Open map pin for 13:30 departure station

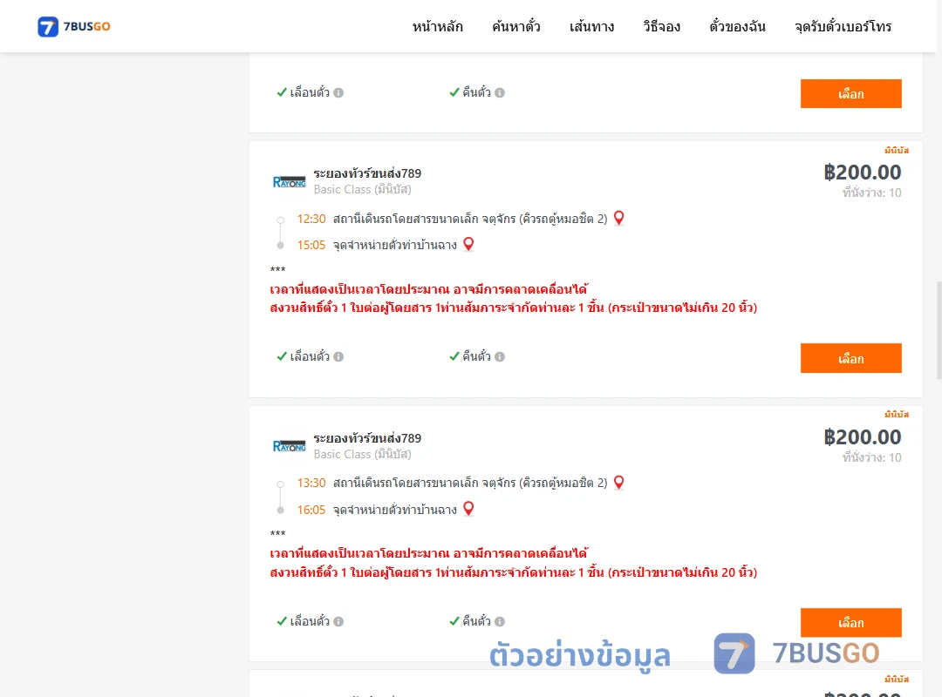(x=618, y=482)
